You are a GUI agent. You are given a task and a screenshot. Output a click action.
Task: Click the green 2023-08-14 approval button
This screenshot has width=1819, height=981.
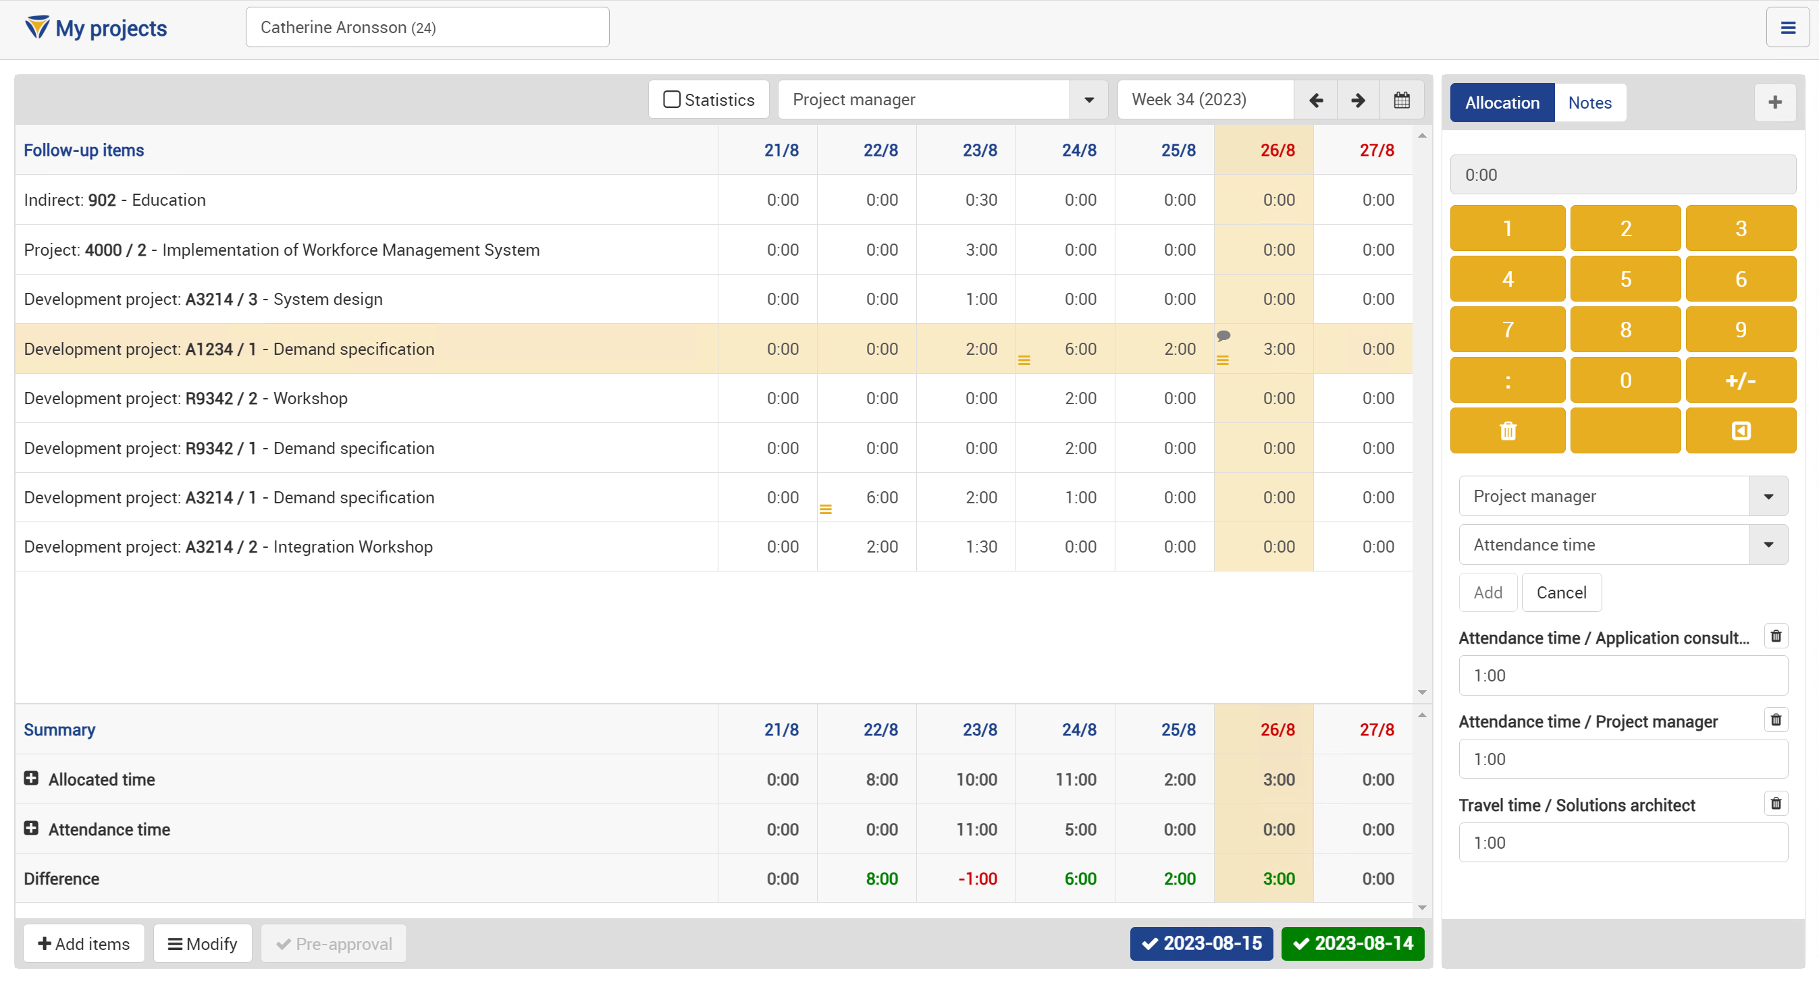pyautogui.click(x=1352, y=944)
